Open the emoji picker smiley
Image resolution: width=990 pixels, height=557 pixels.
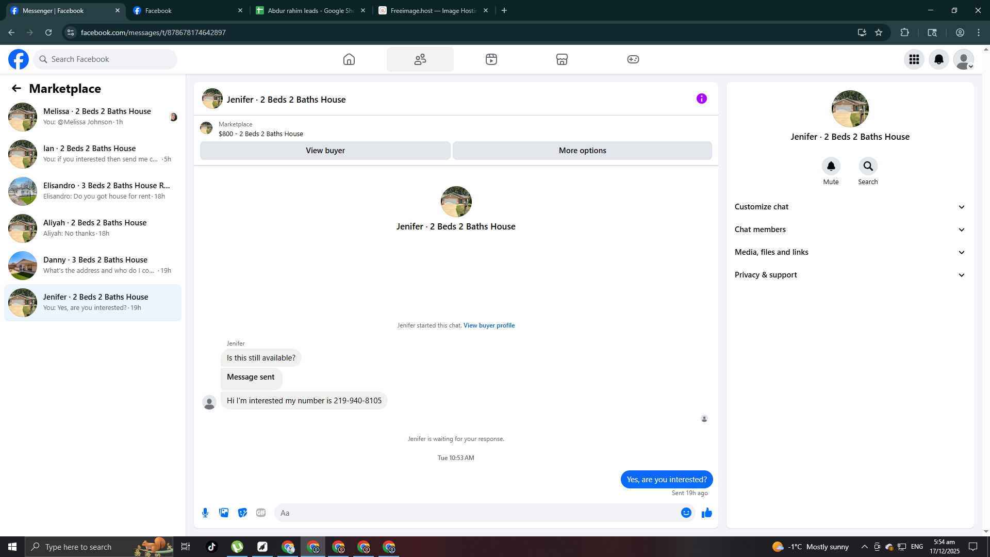click(x=686, y=513)
